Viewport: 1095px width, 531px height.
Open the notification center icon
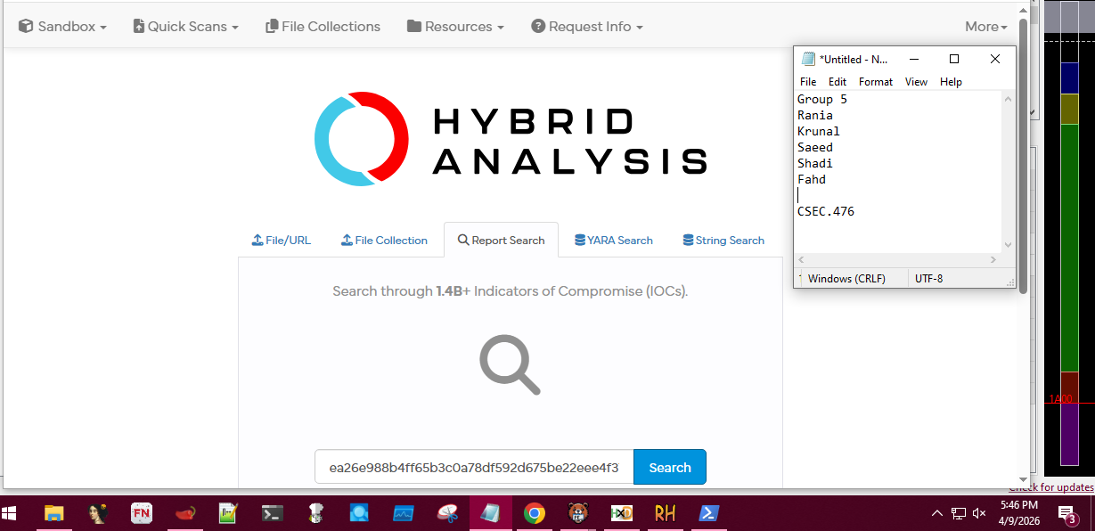pos(1066,513)
